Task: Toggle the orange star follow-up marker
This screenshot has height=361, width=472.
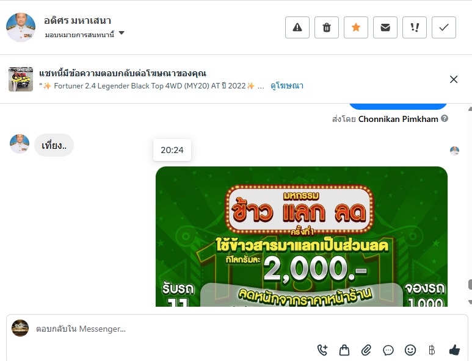Action: pos(356,27)
